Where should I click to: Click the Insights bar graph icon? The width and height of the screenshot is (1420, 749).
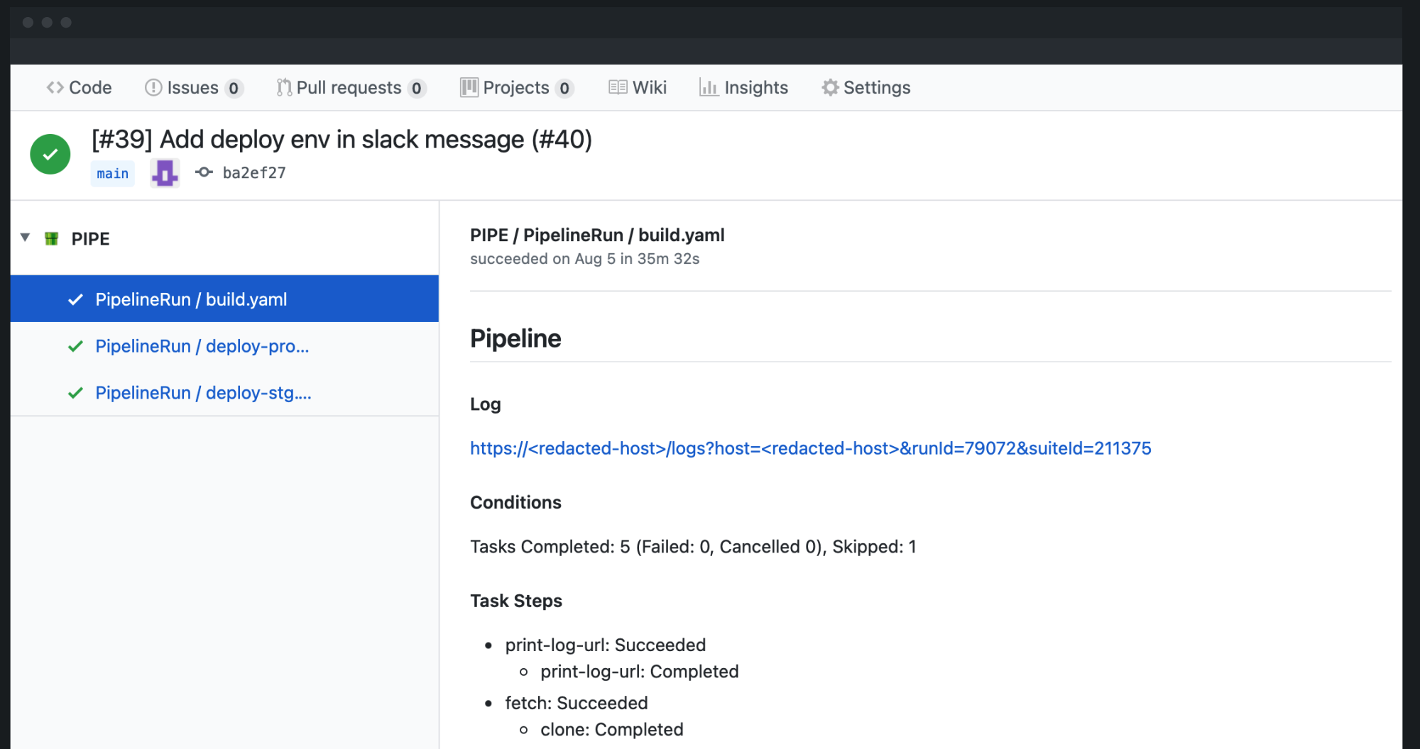[709, 87]
